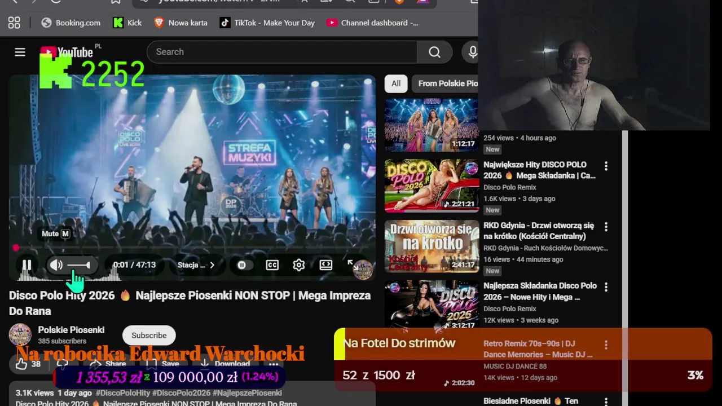This screenshot has height=406, width=722.
Task: Open options menu for Największe Hity DISCO POLO video
Action: (x=606, y=166)
